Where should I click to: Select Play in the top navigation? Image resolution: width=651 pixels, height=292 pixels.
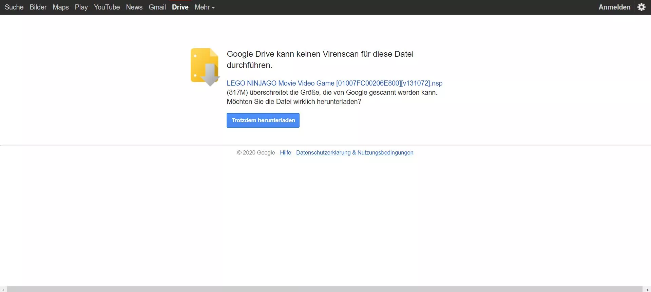(81, 7)
